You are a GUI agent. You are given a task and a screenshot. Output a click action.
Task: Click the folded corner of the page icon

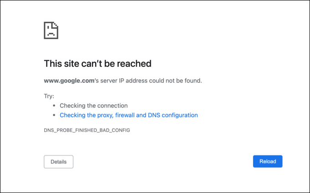[x=56, y=25]
